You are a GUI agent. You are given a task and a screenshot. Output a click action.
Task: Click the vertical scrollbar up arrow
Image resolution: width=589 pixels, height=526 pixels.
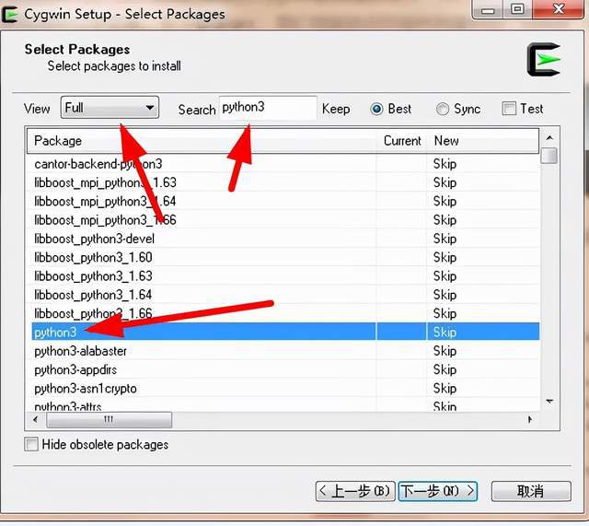coord(549,137)
